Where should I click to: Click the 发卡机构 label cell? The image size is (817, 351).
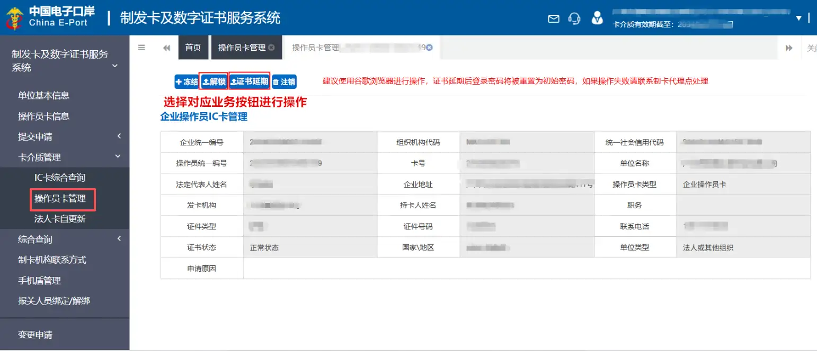point(202,205)
